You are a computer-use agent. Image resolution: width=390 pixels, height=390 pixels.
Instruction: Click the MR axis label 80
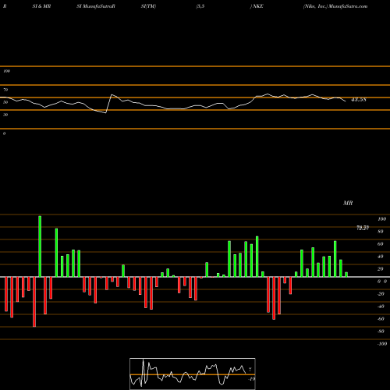380,232
